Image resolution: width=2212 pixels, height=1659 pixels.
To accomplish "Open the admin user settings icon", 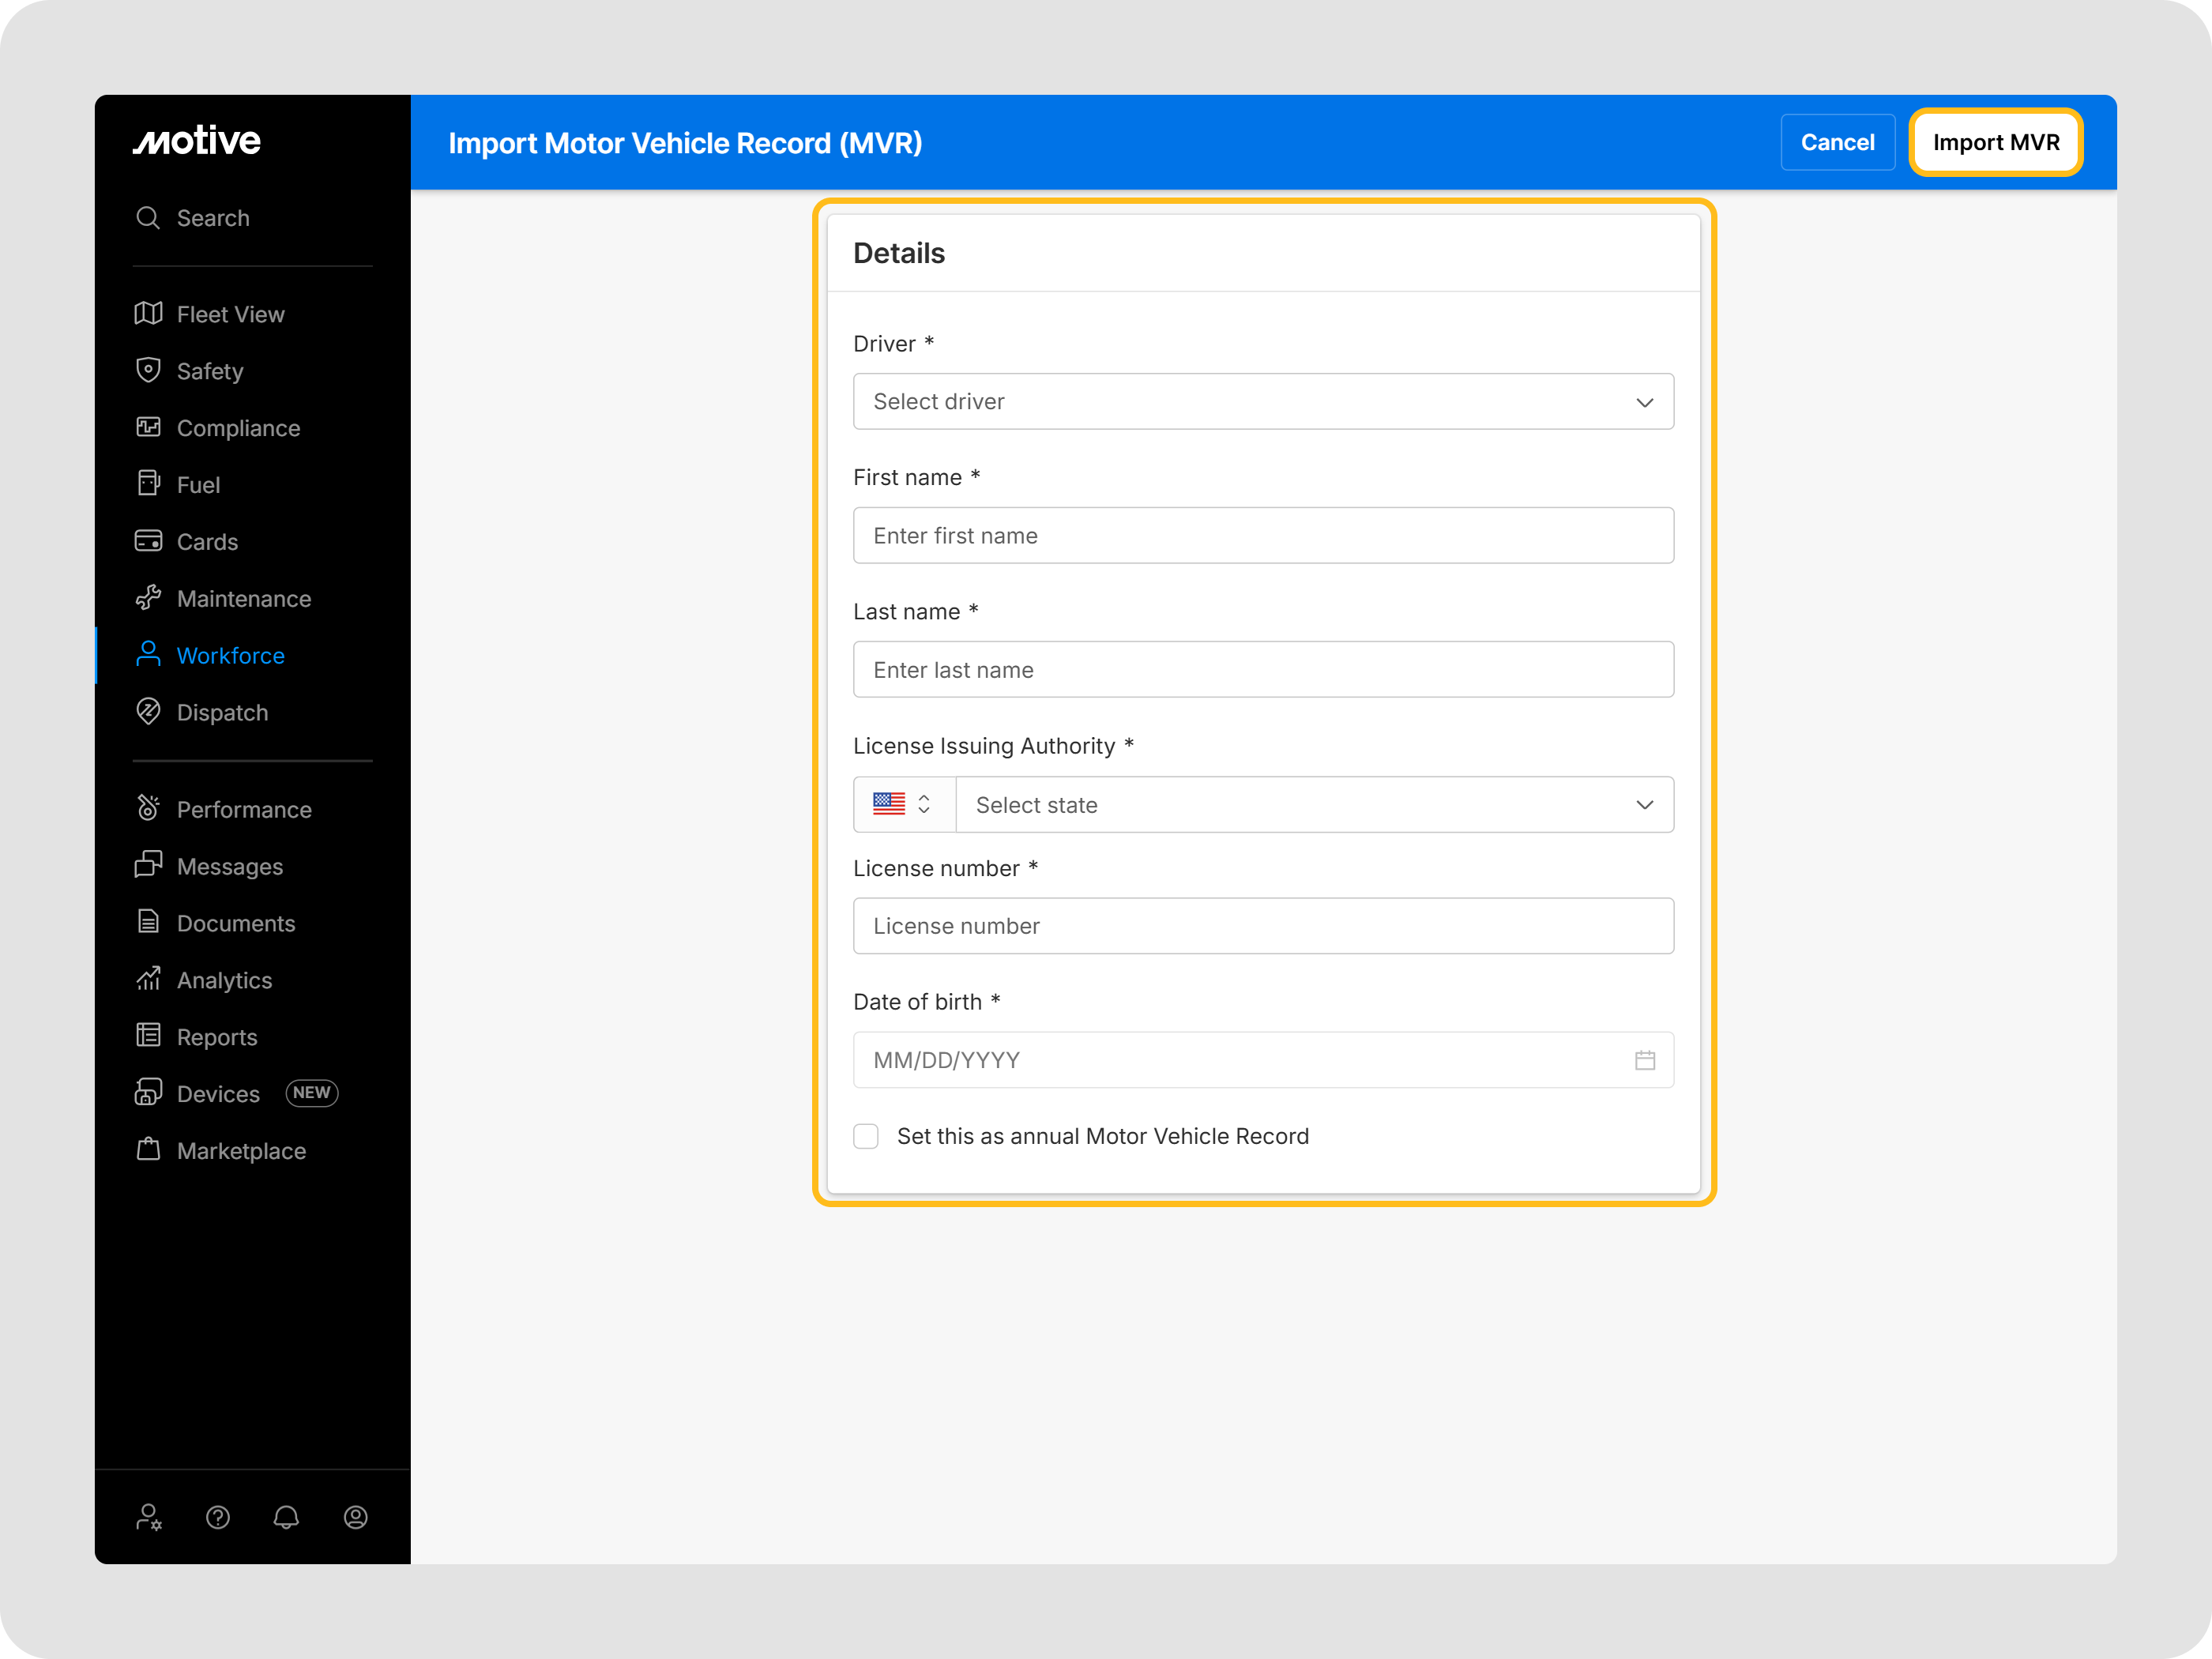I will [149, 1517].
